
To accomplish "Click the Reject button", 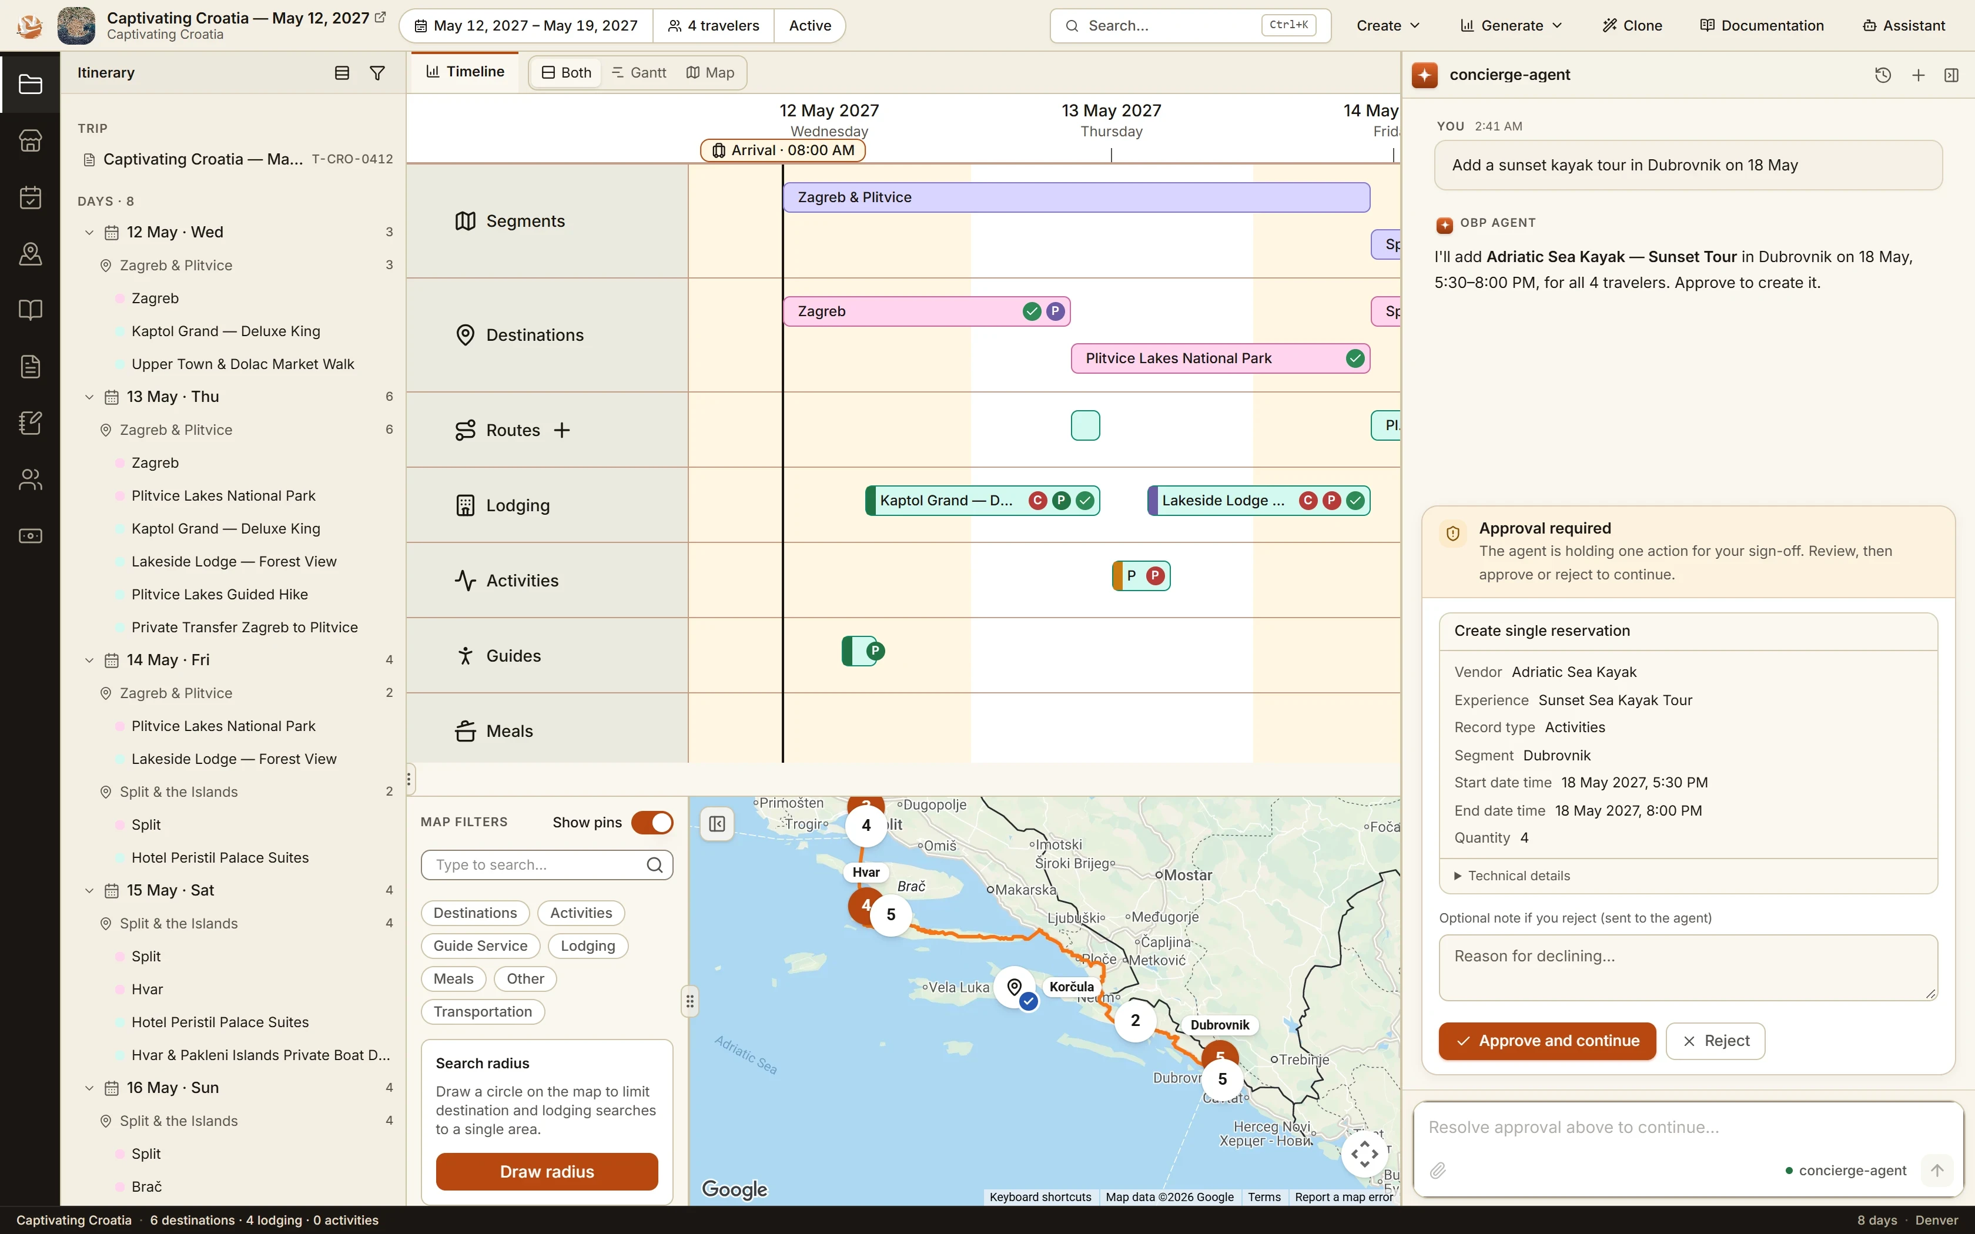I will coord(1715,1041).
